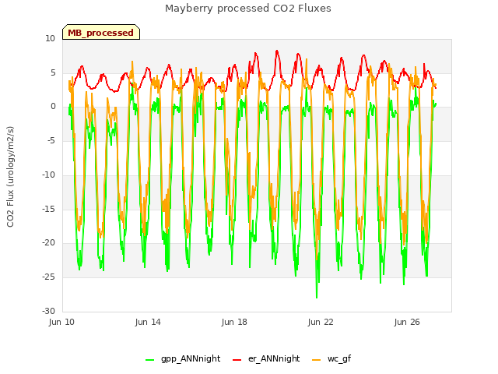This screenshot has height=374, width=498.
Task: Click the green gpp_ANNnight legend marker
Action: [x=149, y=360]
